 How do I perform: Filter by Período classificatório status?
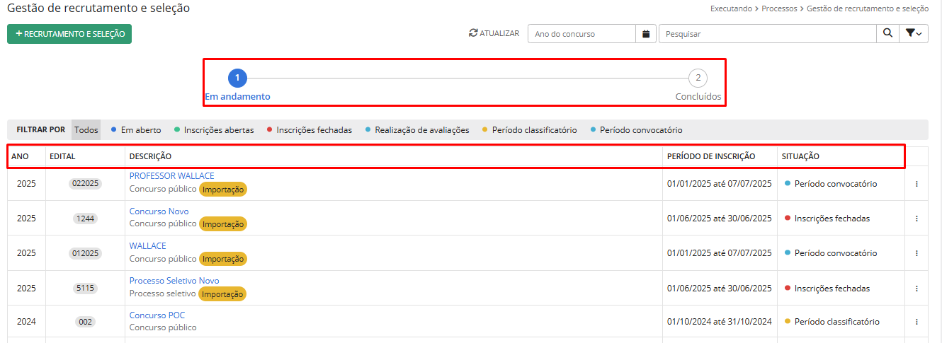coord(534,130)
